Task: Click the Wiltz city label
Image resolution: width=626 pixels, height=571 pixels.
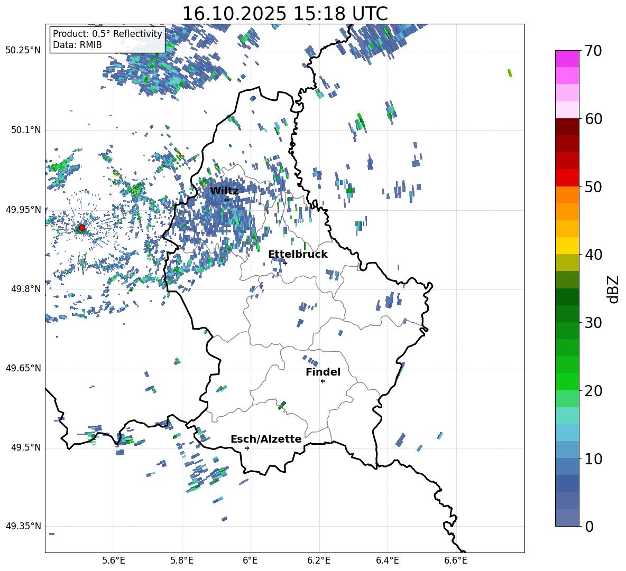Action: pos(224,191)
